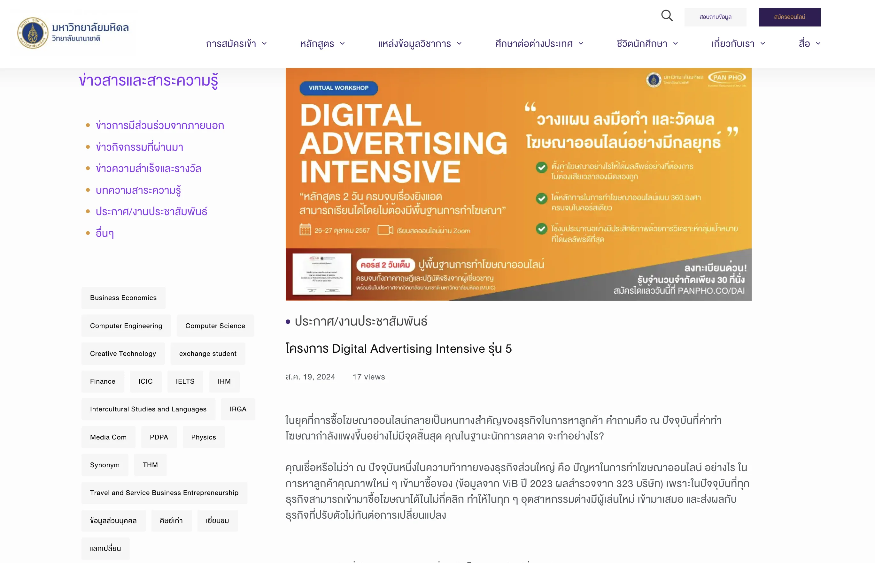Viewport: 875px width, 563px height.
Task: Select the PDPA tag
Action: [159, 437]
